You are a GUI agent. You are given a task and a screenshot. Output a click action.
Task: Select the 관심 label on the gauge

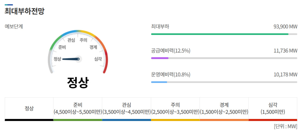[x=71, y=40]
